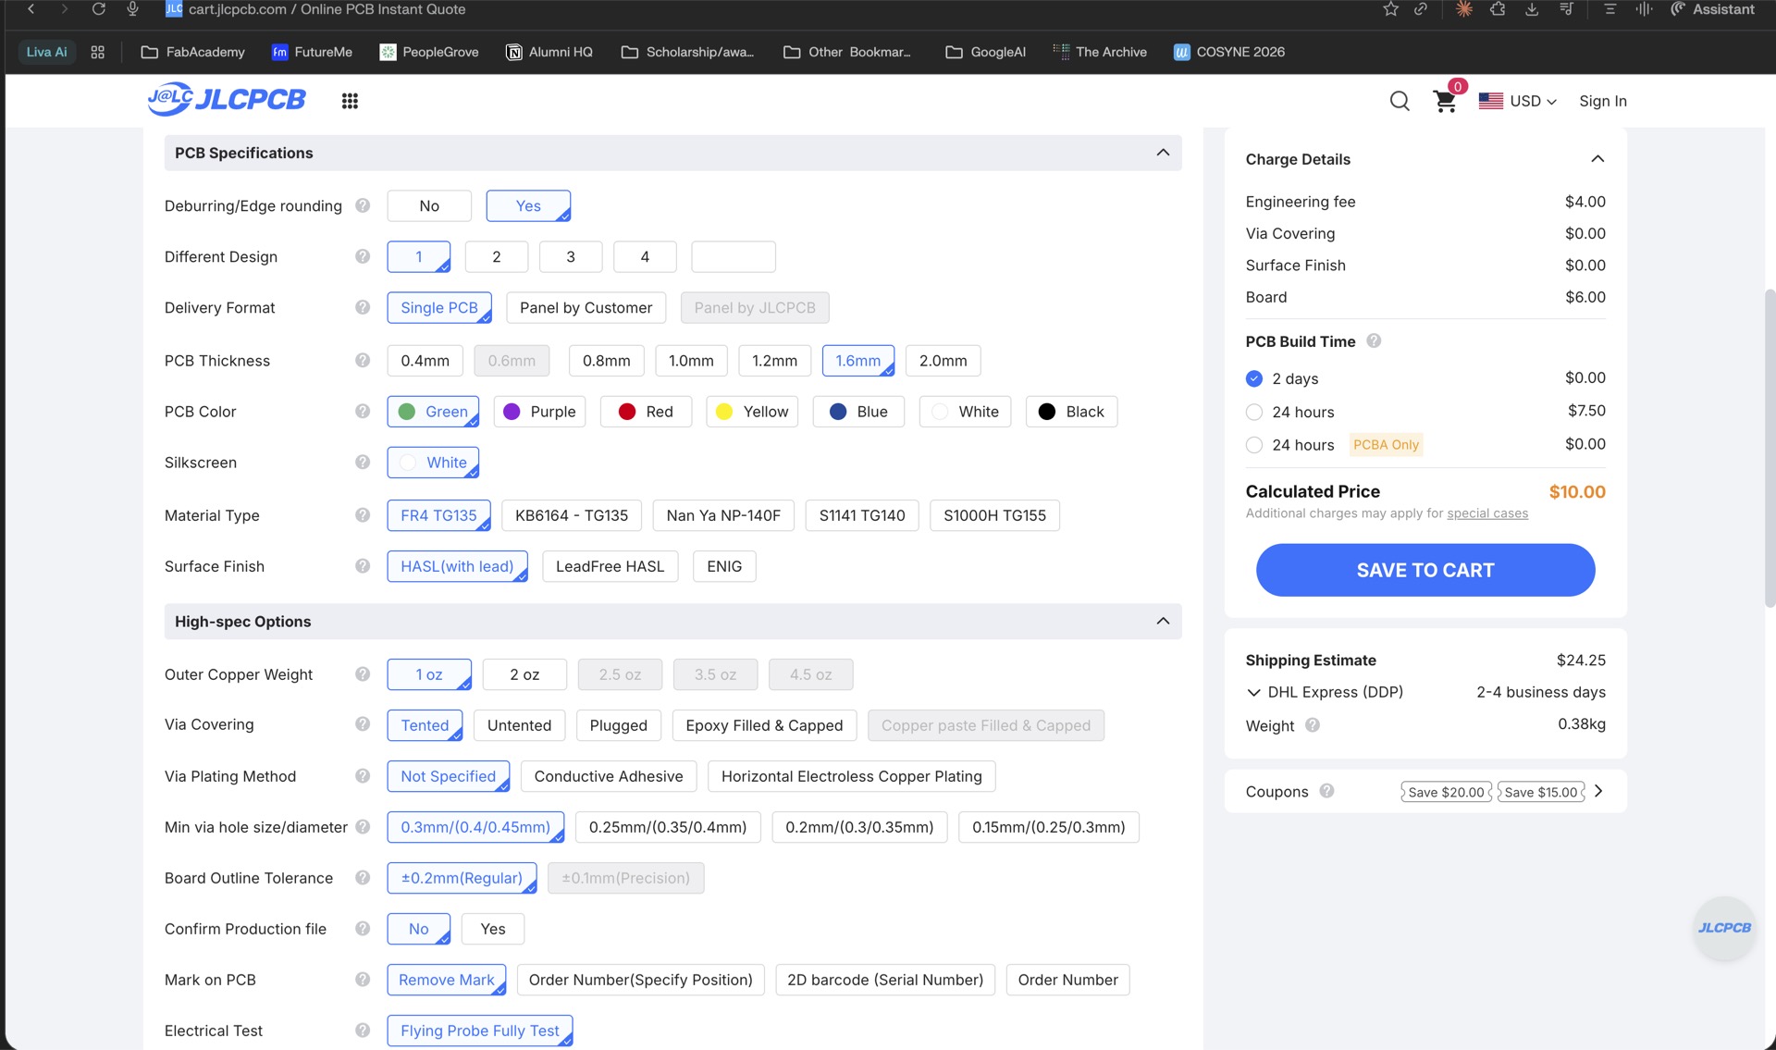Click help icon next to Coupons
The height and width of the screenshot is (1050, 1776).
pyautogui.click(x=1326, y=791)
